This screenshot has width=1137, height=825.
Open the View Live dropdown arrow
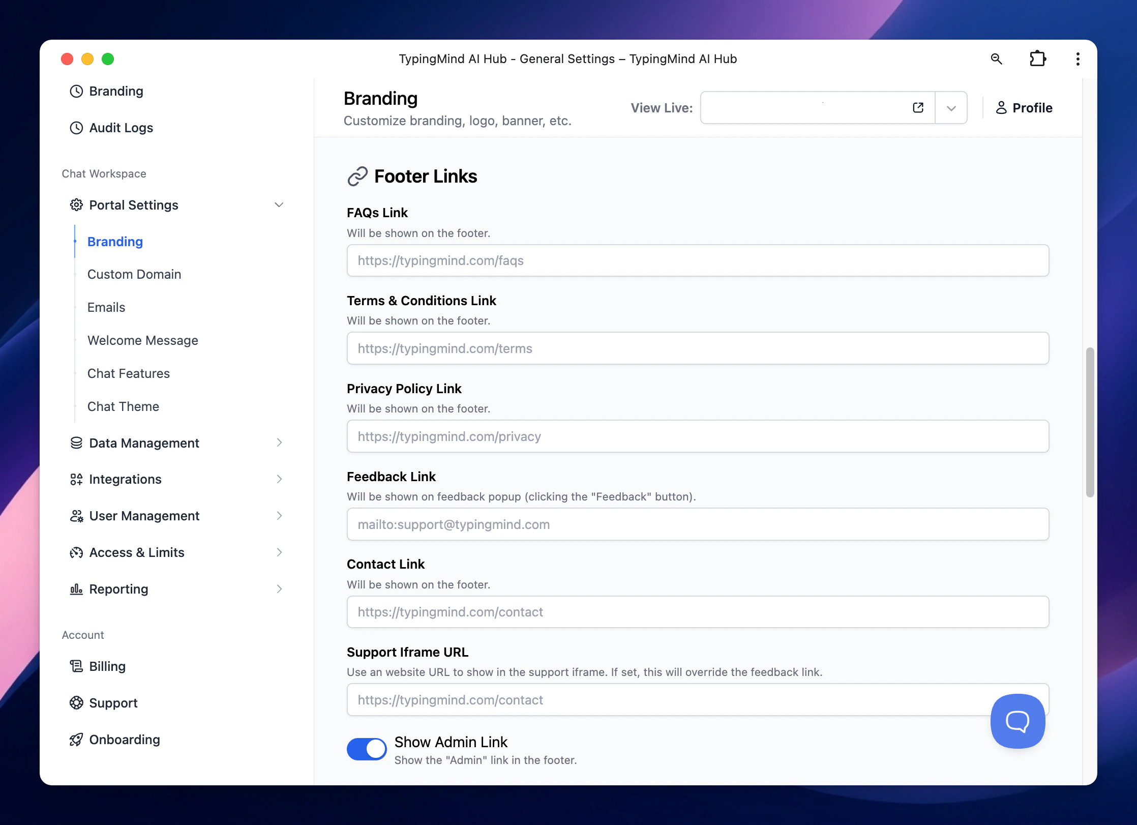[951, 108]
